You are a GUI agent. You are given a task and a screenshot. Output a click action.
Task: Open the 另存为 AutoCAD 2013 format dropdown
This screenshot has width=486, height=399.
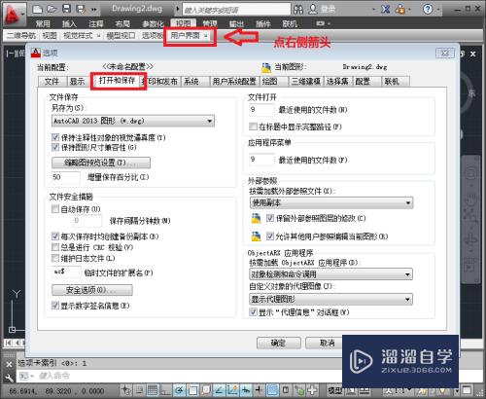pyautogui.click(x=133, y=121)
